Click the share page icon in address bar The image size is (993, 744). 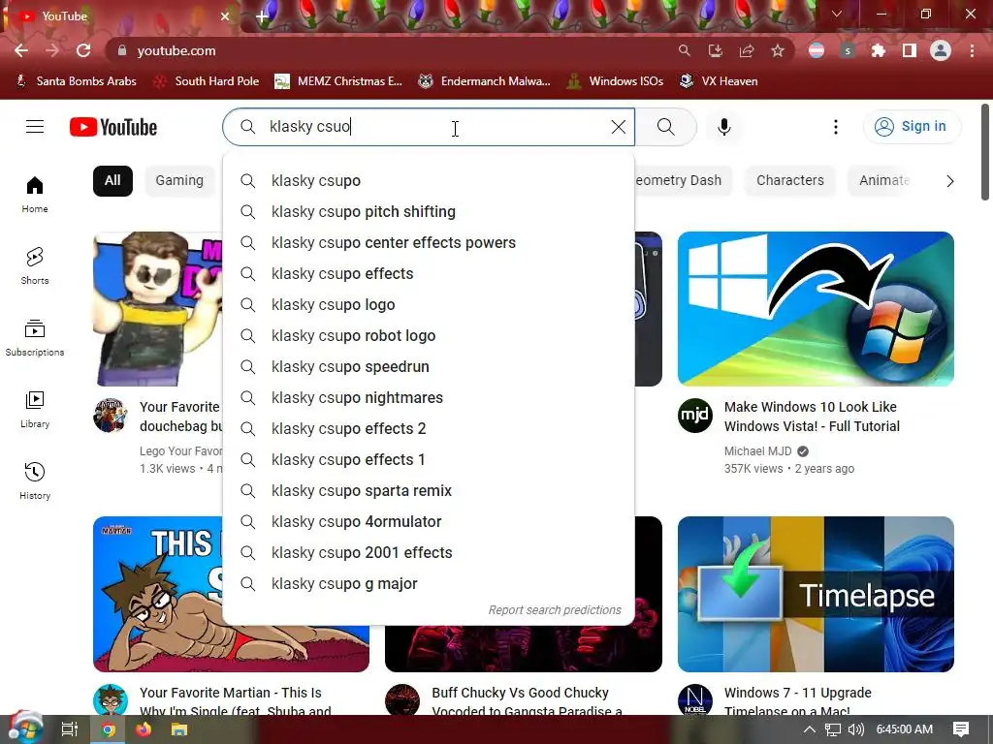click(x=747, y=50)
